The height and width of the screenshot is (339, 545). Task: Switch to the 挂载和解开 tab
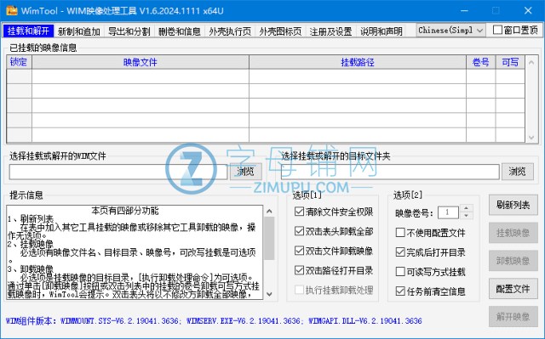(x=28, y=31)
